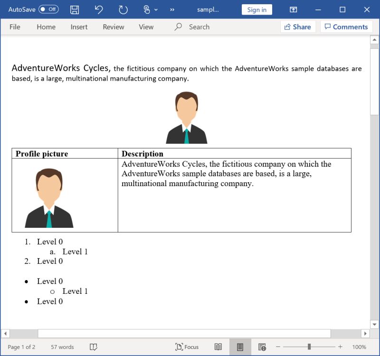Open the Review tab
Screen dimensions: 380x356
(113, 27)
